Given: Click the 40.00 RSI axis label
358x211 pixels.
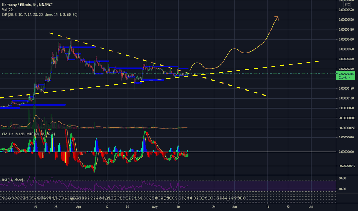Looking at the screenshot, I should [342, 189].
